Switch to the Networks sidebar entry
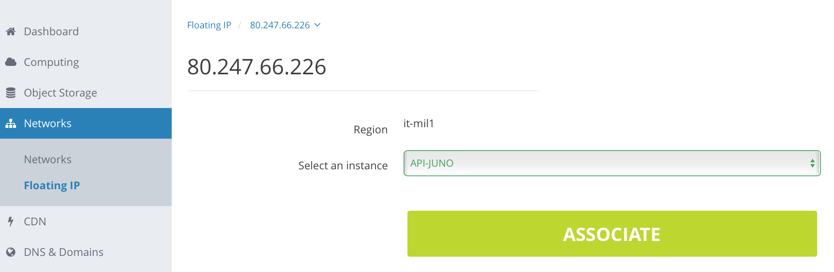The width and height of the screenshot is (834, 272). (48, 159)
